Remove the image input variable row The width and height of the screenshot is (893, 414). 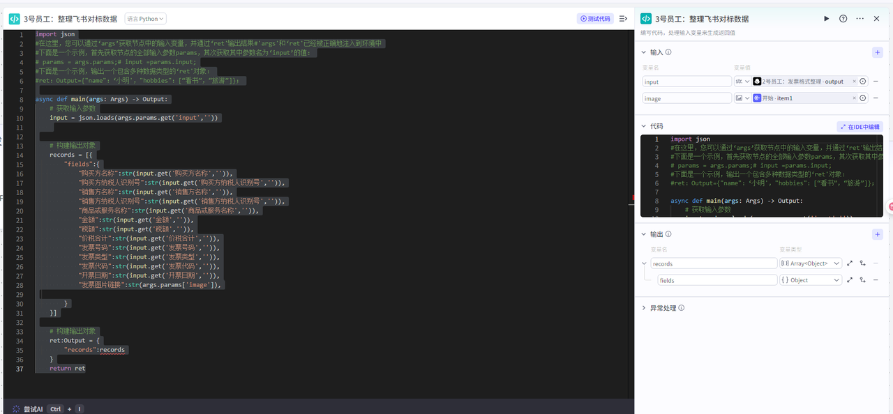click(x=876, y=98)
